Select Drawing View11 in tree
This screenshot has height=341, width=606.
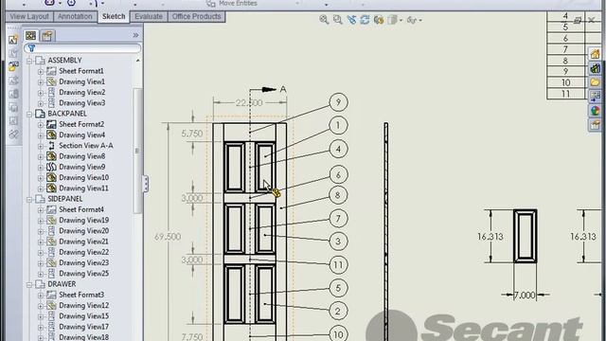tap(83, 188)
